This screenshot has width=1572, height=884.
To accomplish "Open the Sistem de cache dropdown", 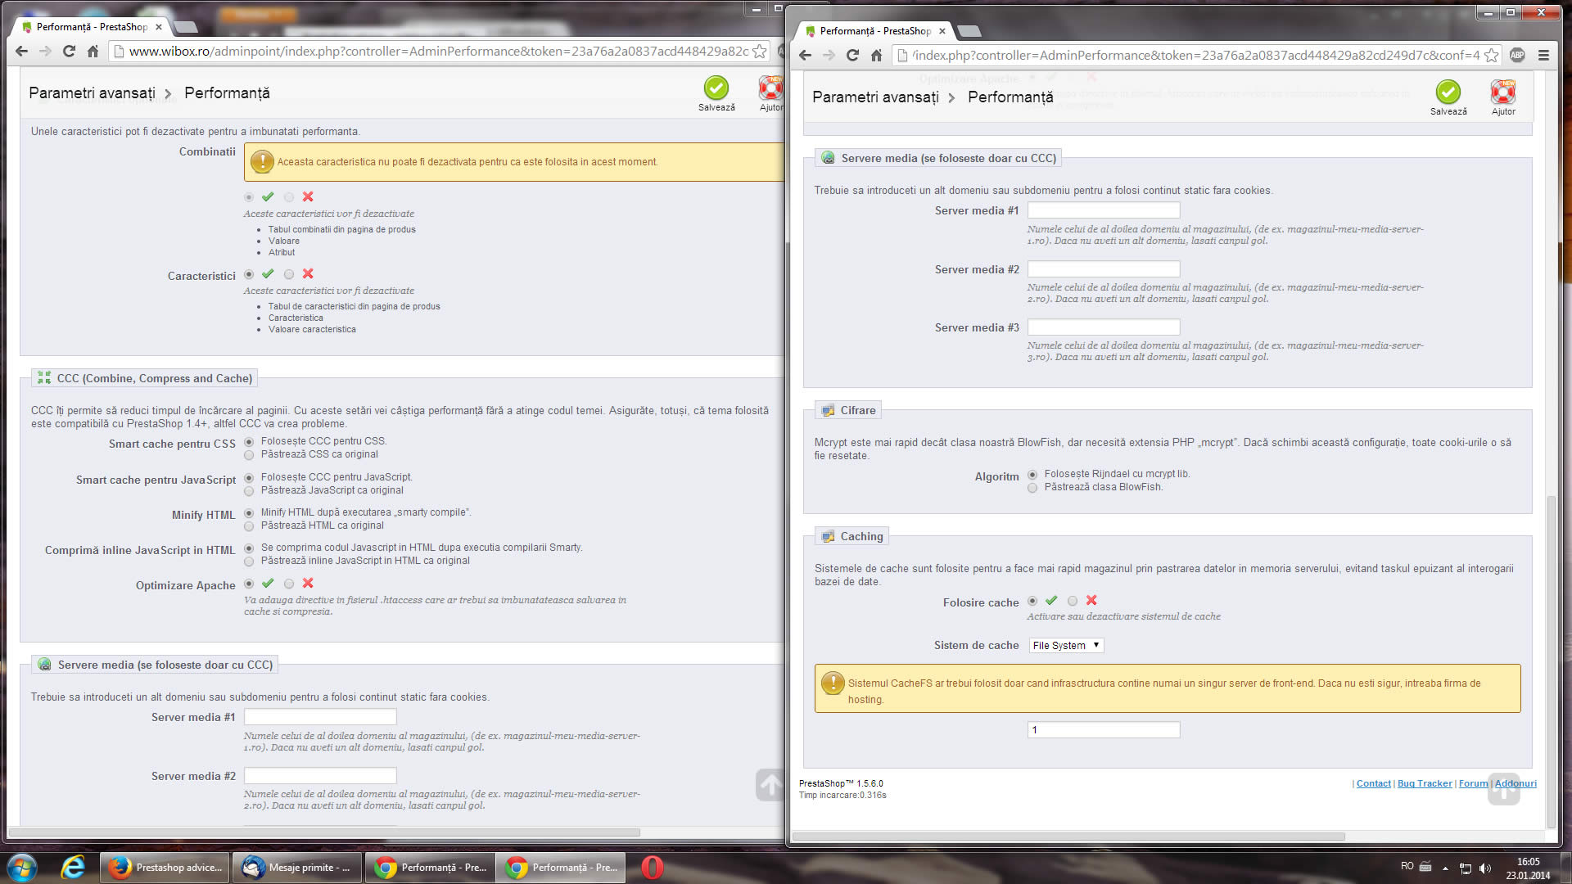I will (1066, 646).
